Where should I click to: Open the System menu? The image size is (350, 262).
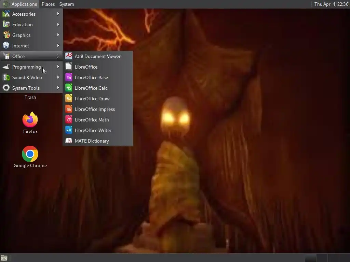click(67, 4)
